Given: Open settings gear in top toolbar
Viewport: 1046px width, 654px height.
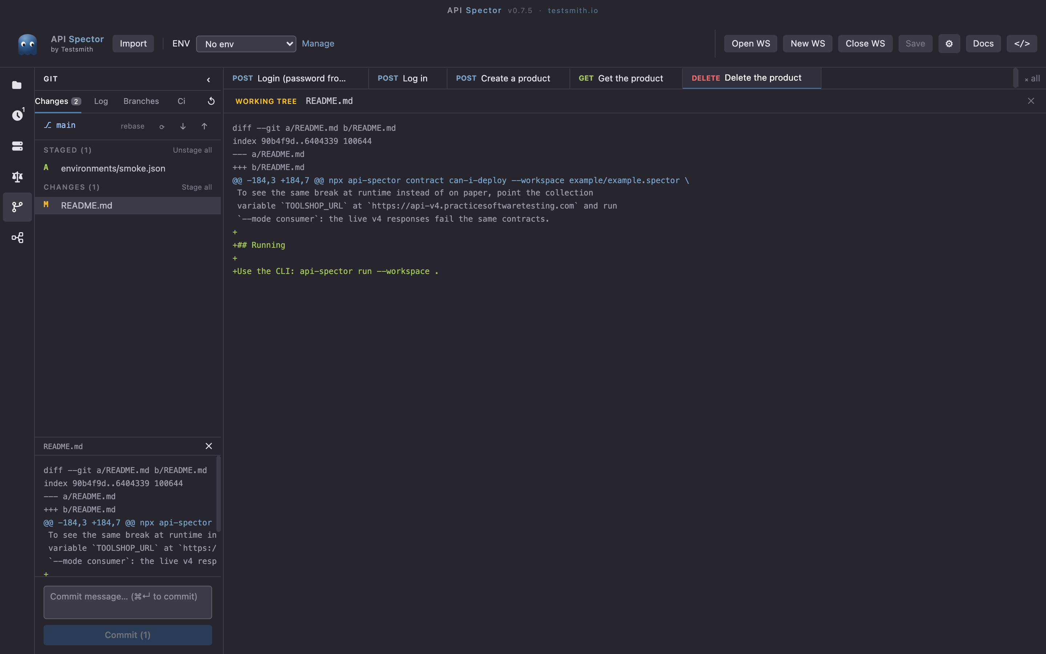Looking at the screenshot, I should [x=949, y=44].
